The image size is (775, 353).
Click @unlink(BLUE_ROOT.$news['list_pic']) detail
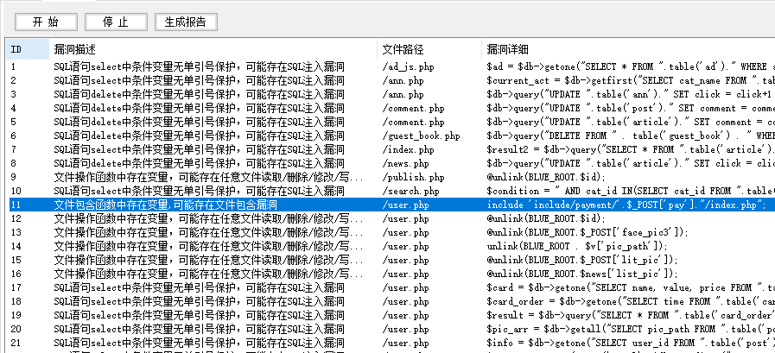(582, 274)
